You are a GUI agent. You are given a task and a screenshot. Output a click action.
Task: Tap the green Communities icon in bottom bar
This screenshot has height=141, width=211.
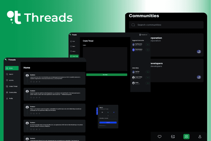[x=187, y=136]
